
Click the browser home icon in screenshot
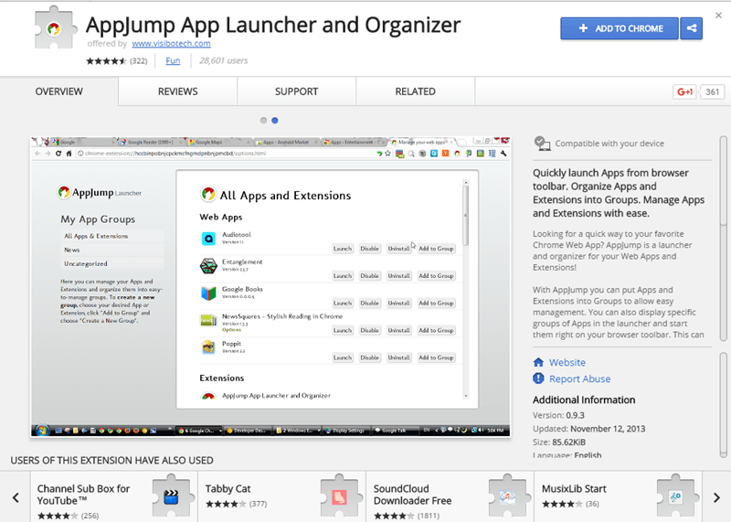(x=69, y=154)
